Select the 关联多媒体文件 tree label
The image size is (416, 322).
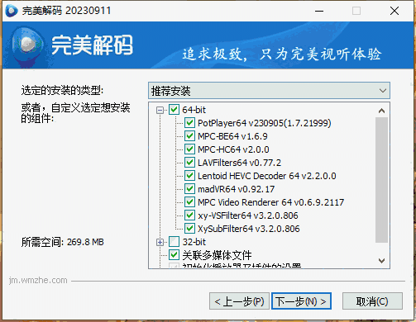217,255
